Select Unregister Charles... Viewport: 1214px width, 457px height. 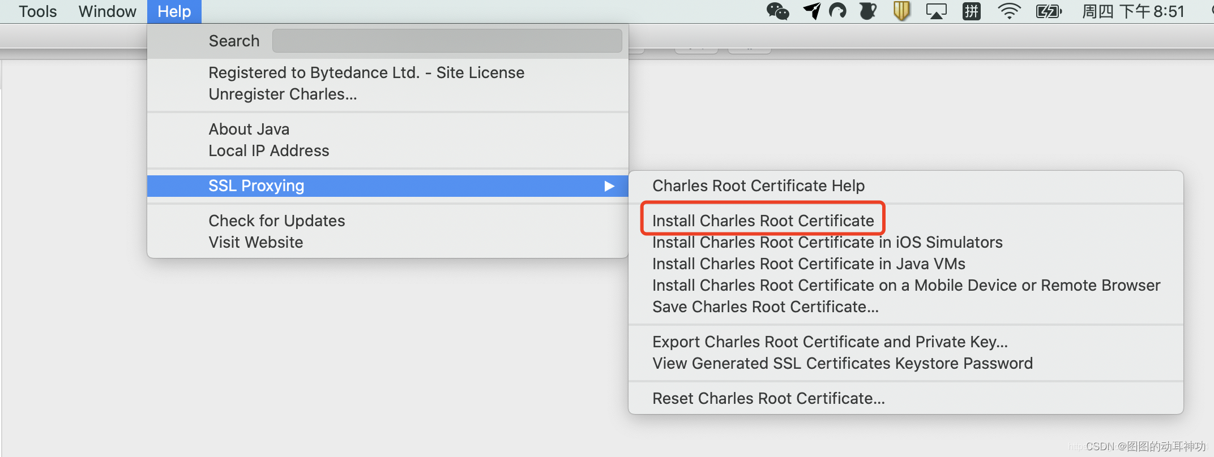click(x=388, y=94)
